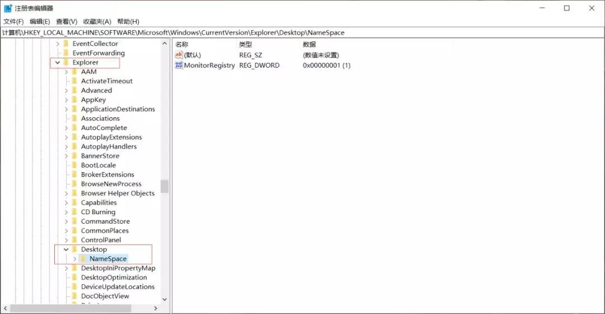Image resolution: width=605 pixels, height=314 pixels.
Task: Click tree pane scroll up arrow
Action: click(164, 43)
